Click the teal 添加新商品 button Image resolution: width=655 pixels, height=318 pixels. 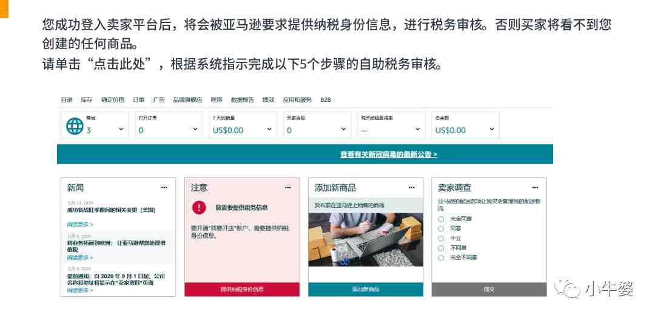pos(366,289)
